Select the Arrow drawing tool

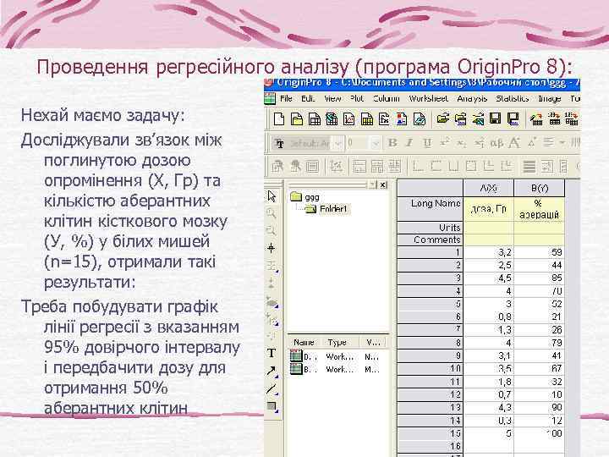pos(272,372)
